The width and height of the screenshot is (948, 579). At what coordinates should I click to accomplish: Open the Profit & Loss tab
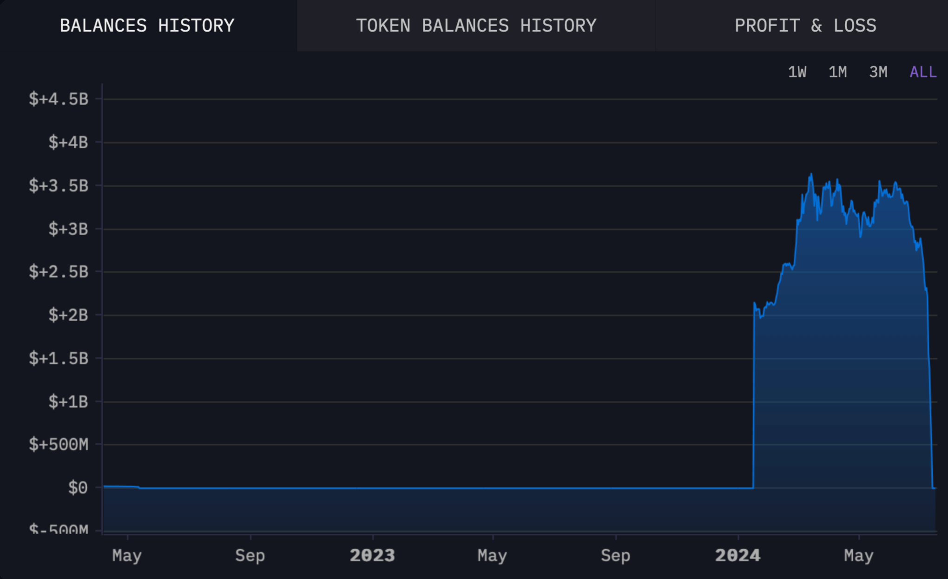tap(805, 26)
